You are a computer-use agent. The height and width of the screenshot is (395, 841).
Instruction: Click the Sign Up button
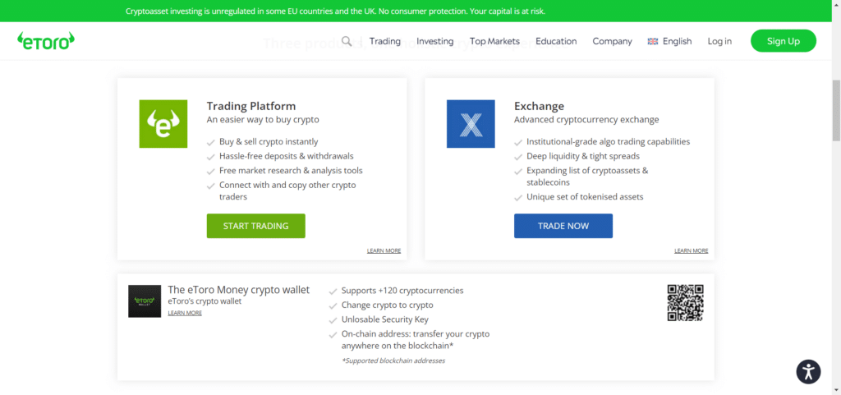783,41
